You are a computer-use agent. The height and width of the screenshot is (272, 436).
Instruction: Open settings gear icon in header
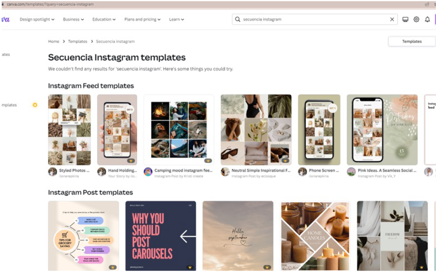tap(416, 20)
